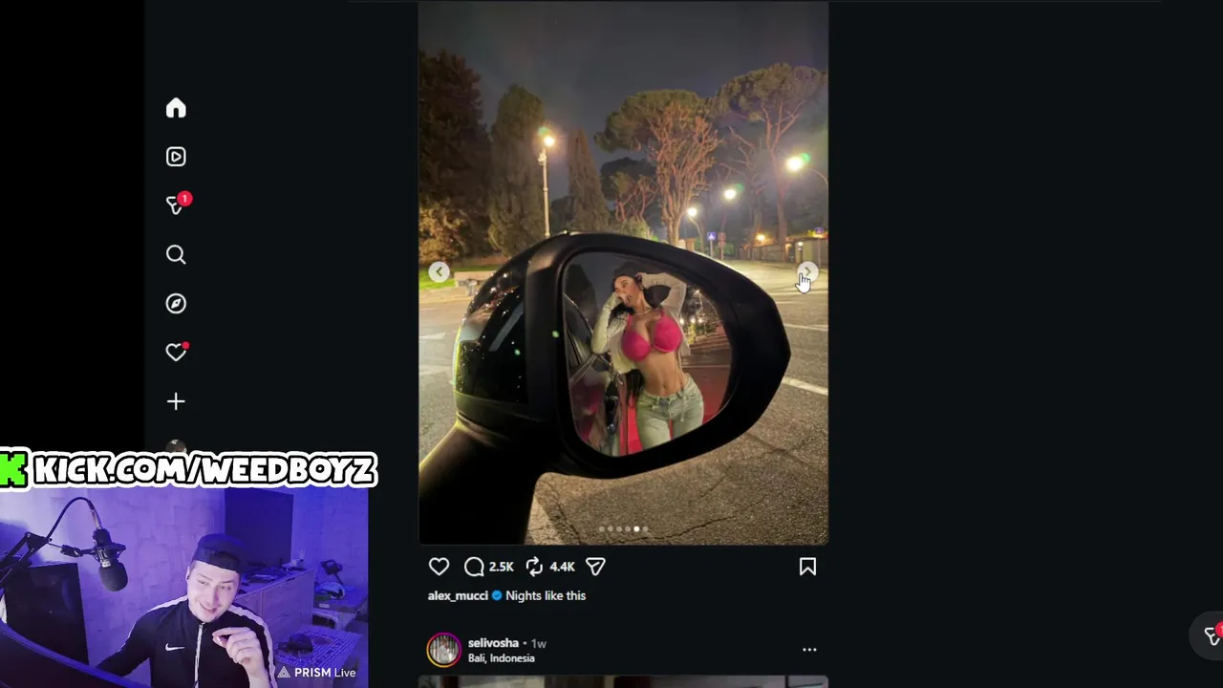Go to the previous carousel photo arrow
The image size is (1223, 688).
[x=439, y=272]
